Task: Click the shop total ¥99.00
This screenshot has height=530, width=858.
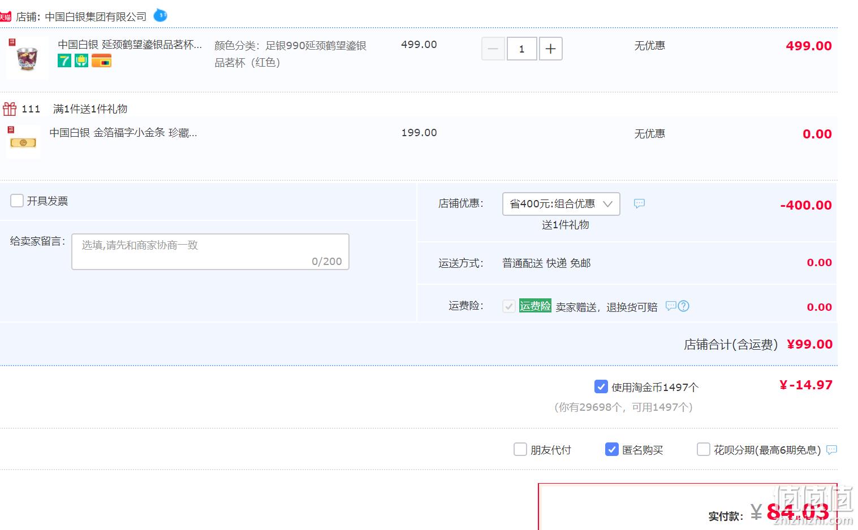Action: click(x=810, y=344)
